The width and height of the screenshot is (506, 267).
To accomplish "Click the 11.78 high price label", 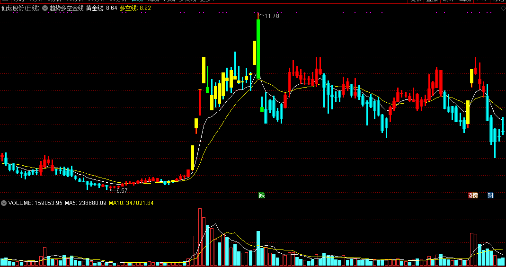I will [x=272, y=16].
